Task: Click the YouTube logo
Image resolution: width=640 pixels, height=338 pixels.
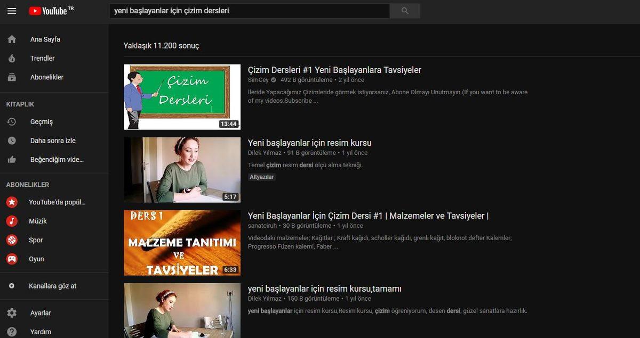Action: (51, 11)
